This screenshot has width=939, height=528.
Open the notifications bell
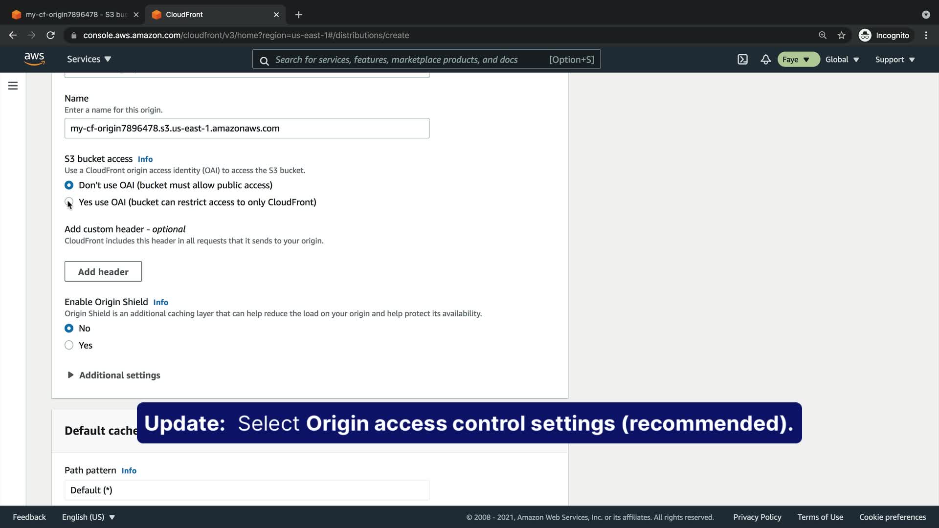(765, 60)
